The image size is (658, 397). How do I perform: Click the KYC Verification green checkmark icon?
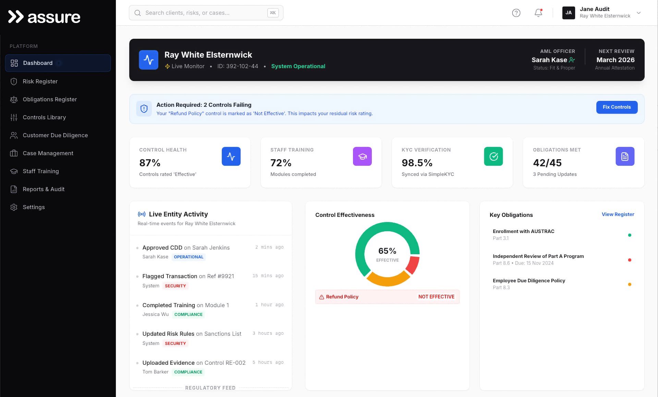[x=493, y=156]
